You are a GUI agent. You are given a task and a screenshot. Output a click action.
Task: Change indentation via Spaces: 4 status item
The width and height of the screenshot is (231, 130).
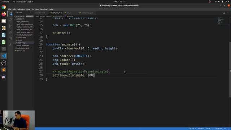(x=201, y=129)
